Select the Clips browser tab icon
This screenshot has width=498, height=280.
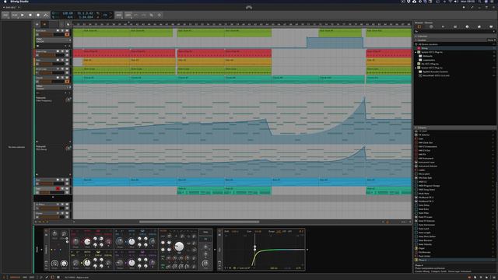pos(479,27)
